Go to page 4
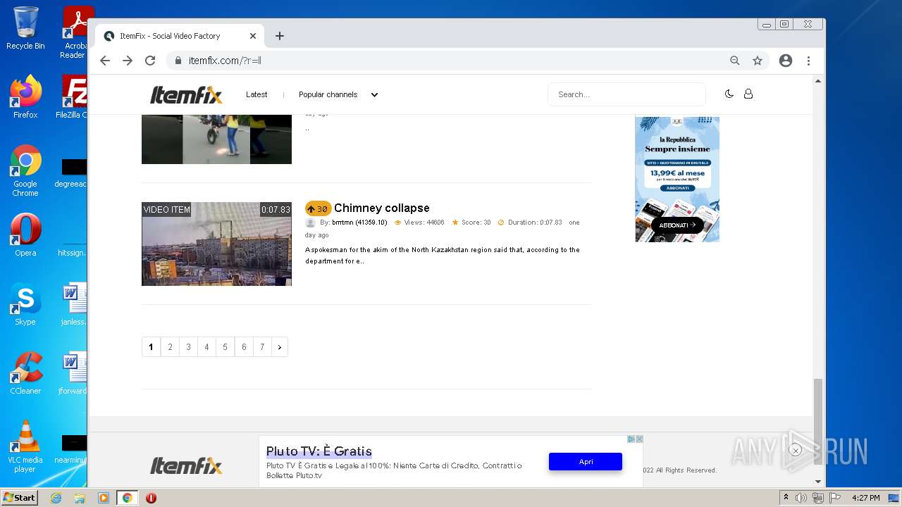This screenshot has width=902, height=507. pos(206,347)
